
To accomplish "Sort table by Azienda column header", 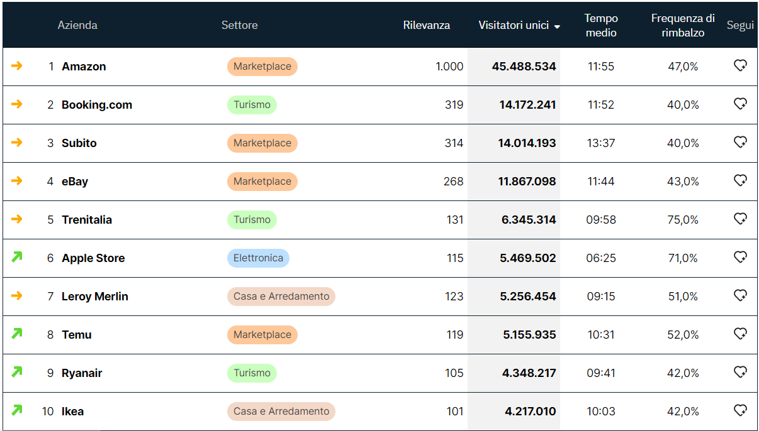I will (77, 25).
